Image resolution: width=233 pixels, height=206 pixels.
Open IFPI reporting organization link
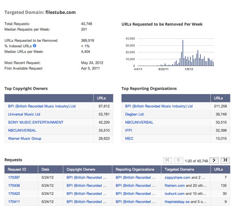(x=129, y=131)
